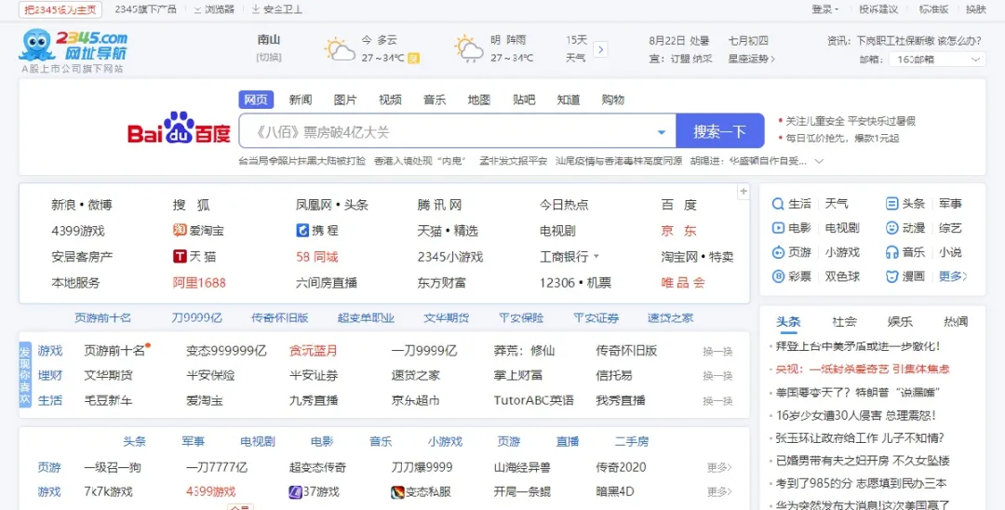This screenshot has height=510, width=1005.
Task: Click 切换 under 南山 city
Action: [x=269, y=58]
